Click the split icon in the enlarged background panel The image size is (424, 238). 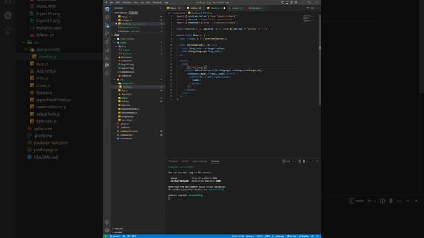(382, 201)
